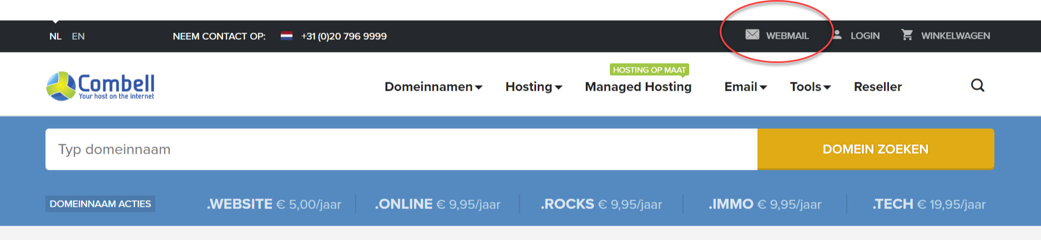1041x240 pixels.
Task: Select the NL language option
Action: [x=55, y=36]
